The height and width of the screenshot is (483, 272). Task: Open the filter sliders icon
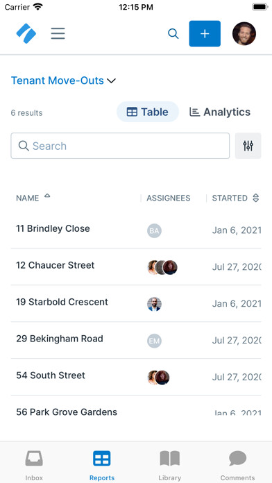pyautogui.click(x=248, y=146)
